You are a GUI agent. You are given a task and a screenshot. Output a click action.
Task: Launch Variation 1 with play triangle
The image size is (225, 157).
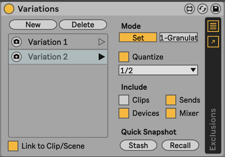click(x=102, y=42)
